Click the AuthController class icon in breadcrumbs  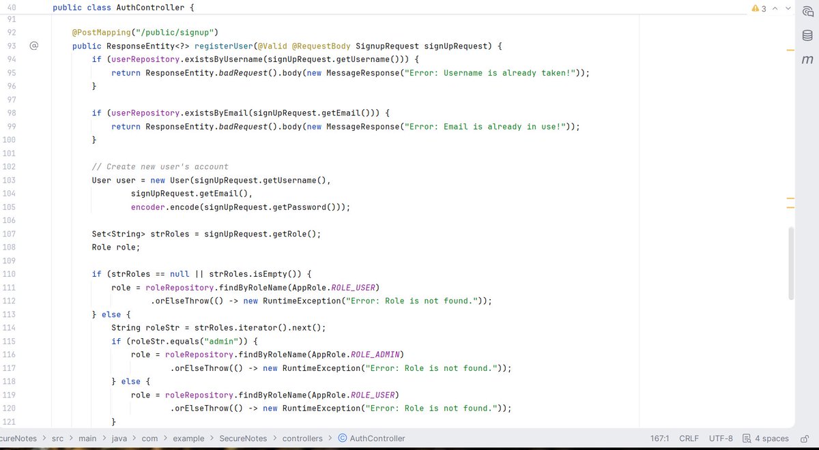pos(342,438)
